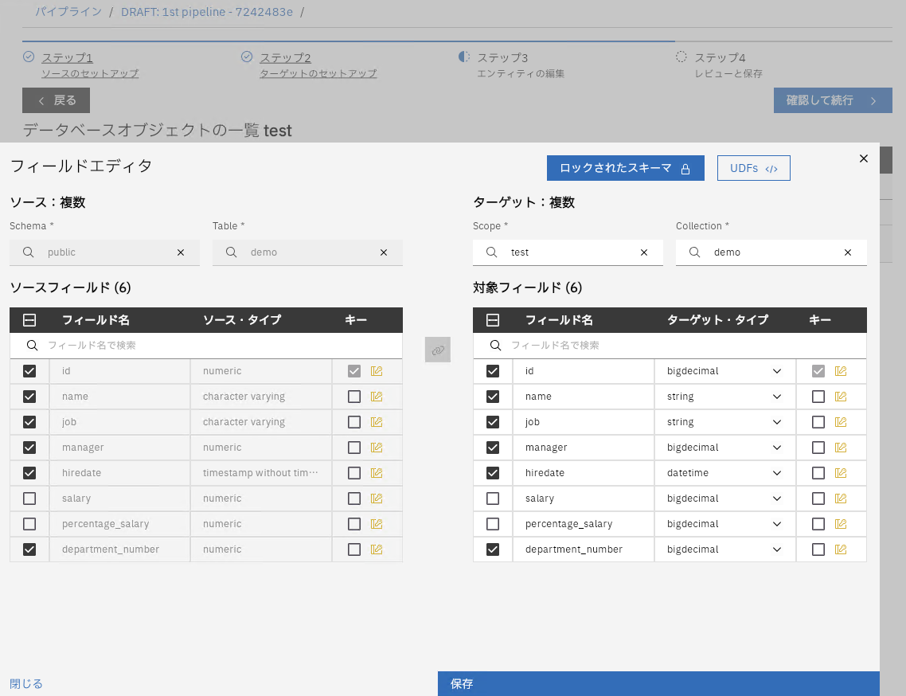
Task: Enable the target salary field checkbox
Action: (x=493, y=499)
